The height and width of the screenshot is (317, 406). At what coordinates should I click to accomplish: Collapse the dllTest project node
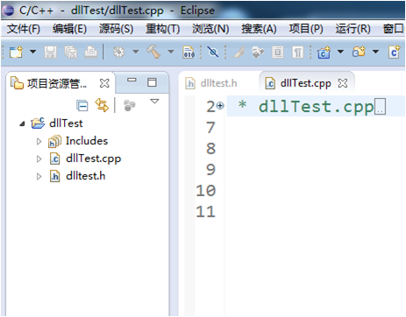click(22, 123)
